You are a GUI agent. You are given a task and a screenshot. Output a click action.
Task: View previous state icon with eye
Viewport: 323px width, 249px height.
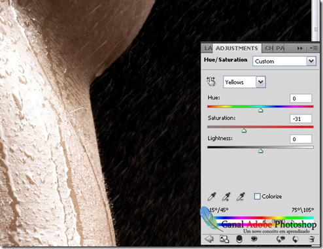pyautogui.click(x=280, y=239)
